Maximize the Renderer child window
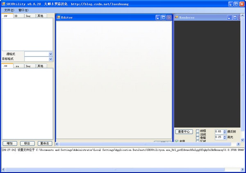Viewport: 246px width, 173px height. coord(235,18)
